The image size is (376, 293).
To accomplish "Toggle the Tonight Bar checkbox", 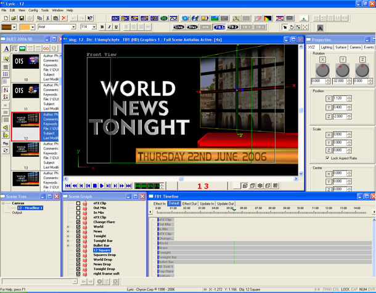I will (78, 241).
